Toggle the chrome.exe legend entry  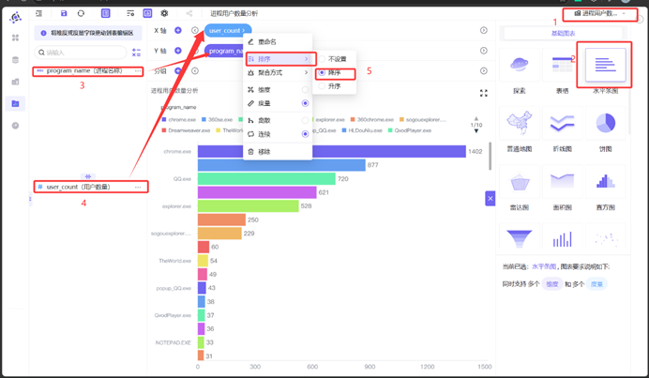[x=179, y=120]
